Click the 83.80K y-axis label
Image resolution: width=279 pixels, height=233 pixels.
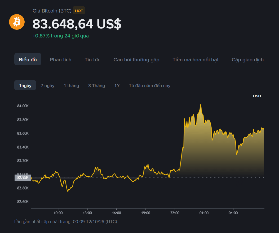tap(23, 120)
